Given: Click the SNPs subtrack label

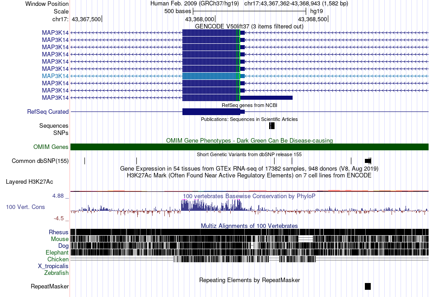Looking at the screenshot, I should [61, 133].
